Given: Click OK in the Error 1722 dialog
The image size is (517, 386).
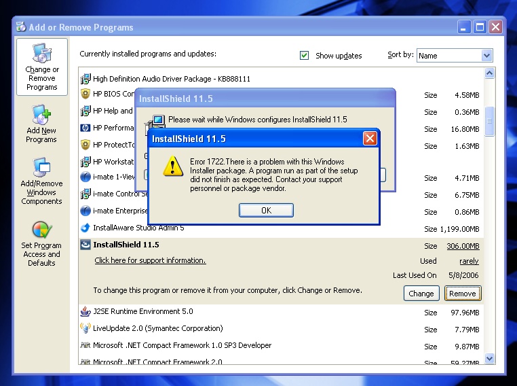Looking at the screenshot, I should [266, 211].
